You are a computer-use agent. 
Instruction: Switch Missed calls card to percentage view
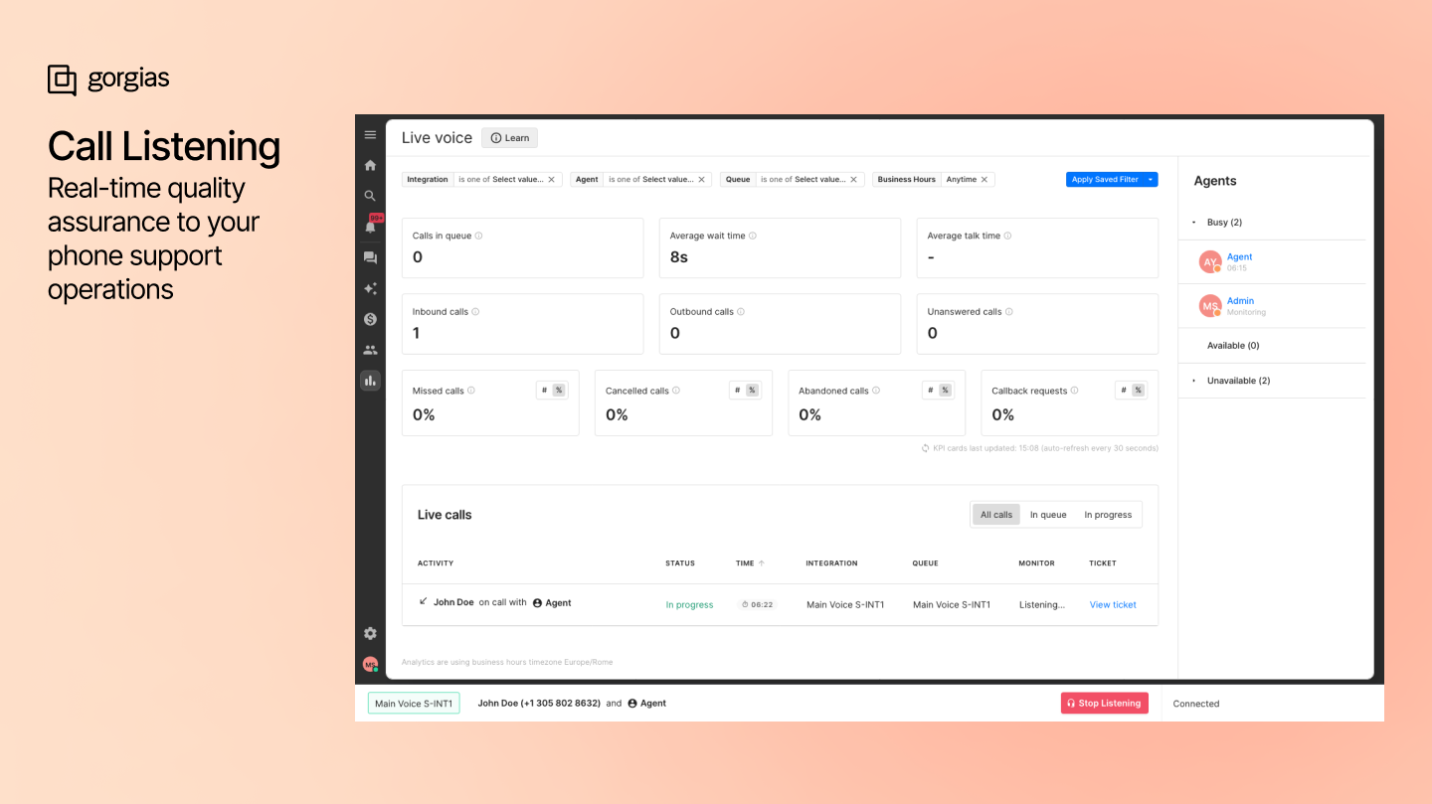point(559,391)
